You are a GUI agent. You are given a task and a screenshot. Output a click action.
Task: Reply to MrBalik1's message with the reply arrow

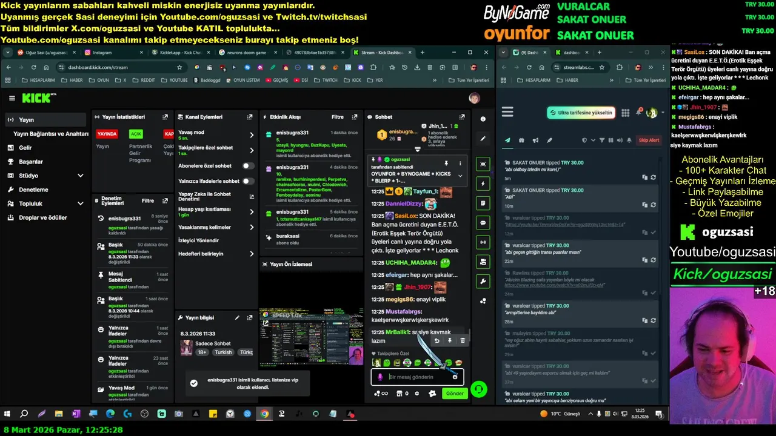pos(436,341)
